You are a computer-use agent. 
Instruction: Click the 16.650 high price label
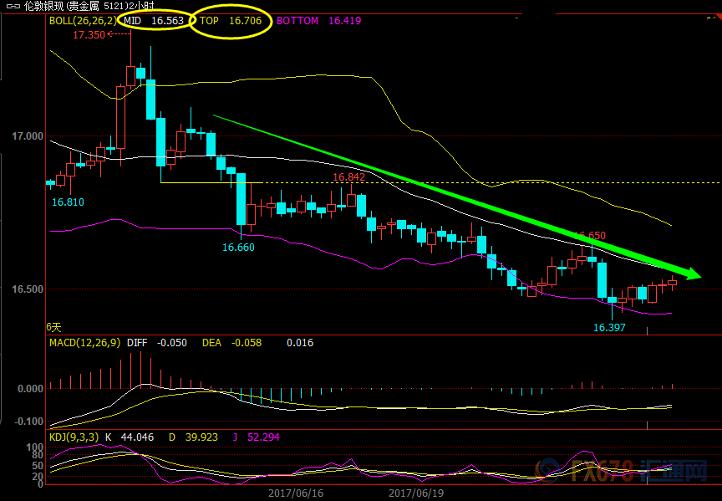[x=589, y=236]
